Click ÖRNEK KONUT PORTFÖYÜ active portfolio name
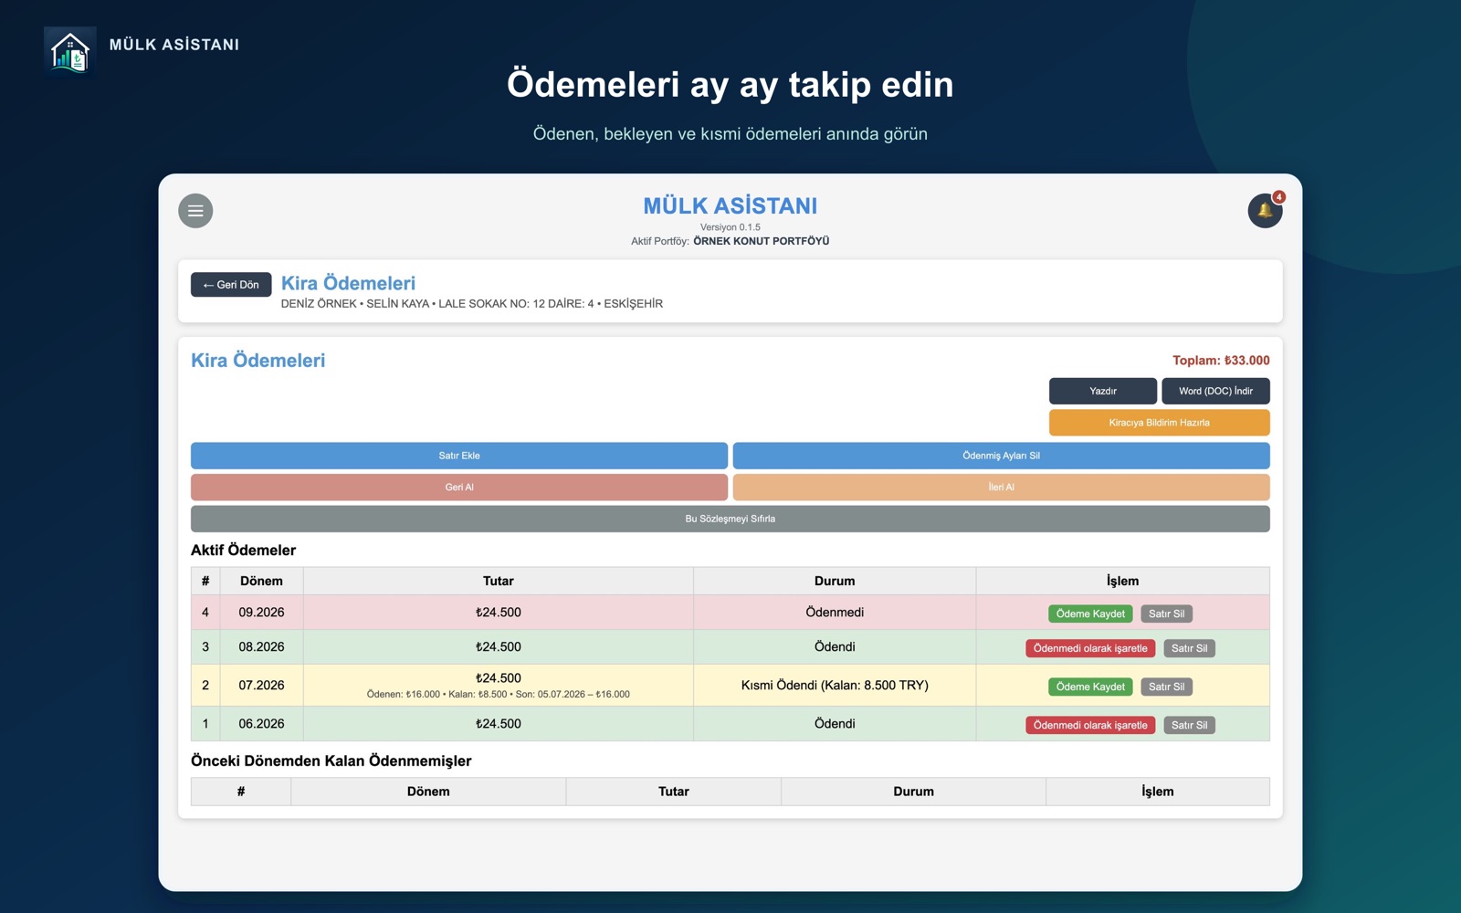The image size is (1461, 913). (762, 241)
